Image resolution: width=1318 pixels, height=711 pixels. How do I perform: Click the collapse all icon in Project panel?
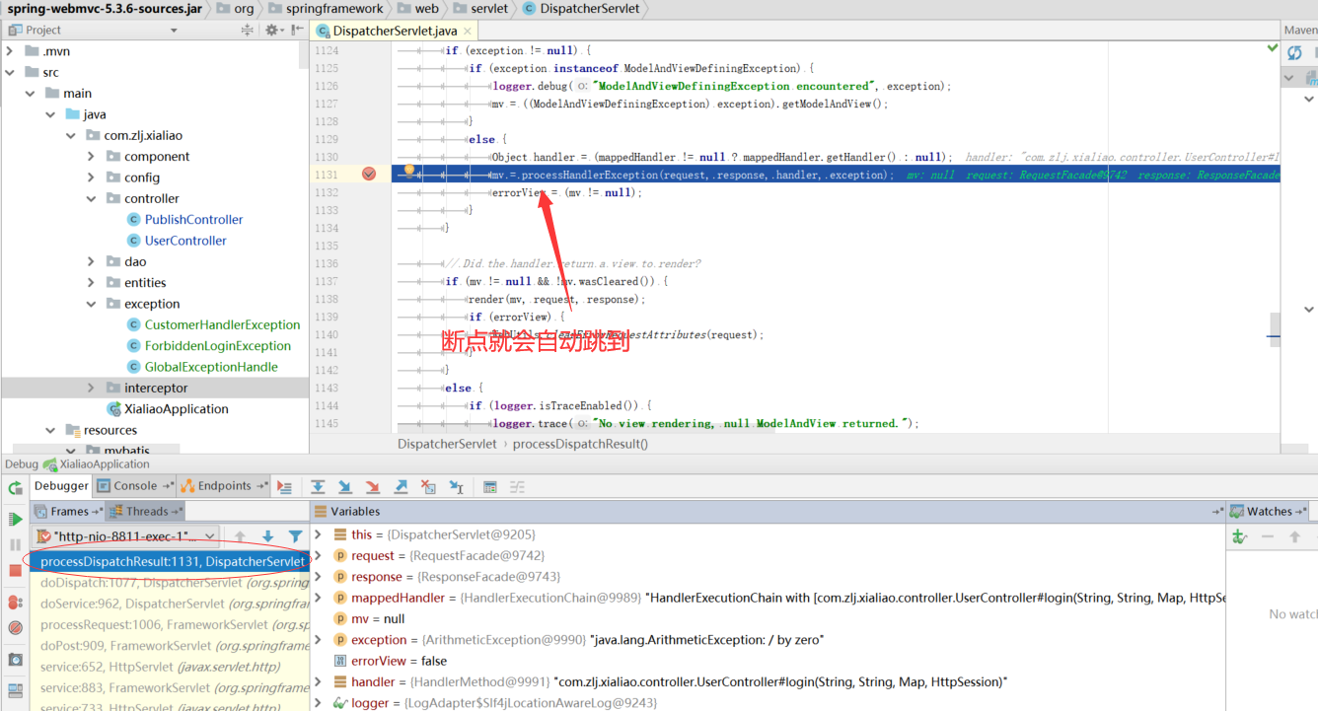pos(248,31)
